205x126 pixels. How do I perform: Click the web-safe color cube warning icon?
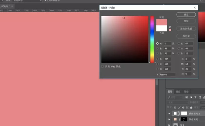pyautogui.click(x=170, y=27)
